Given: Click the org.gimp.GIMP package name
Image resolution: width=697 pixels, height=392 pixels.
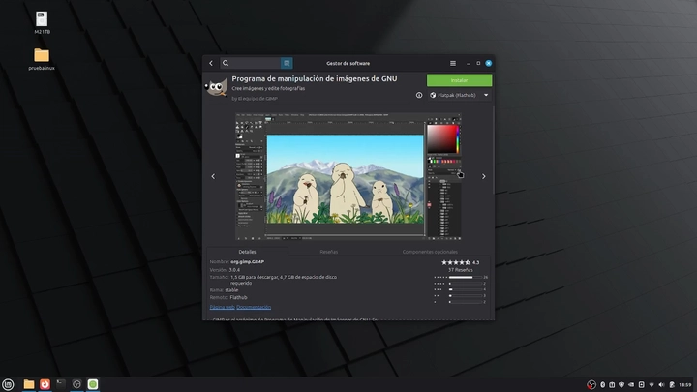Looking at the screenshot, I should point(247,261).
